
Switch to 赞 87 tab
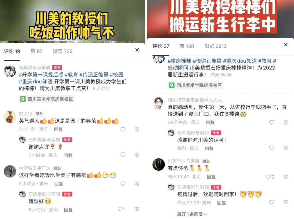click(x=36, y=51)
